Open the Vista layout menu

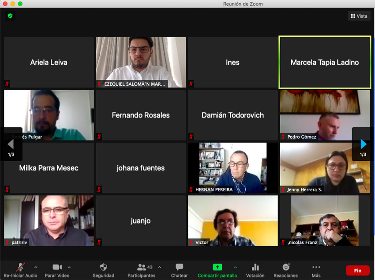(359, 16)
